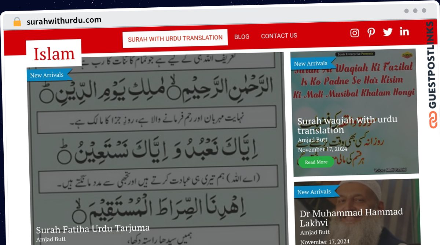Image resolution: width=440 pixels, height=245 pixels.
Task: Open the Dr Muhammad Hammad Lakhvi article title
Action: pos(351,218)
